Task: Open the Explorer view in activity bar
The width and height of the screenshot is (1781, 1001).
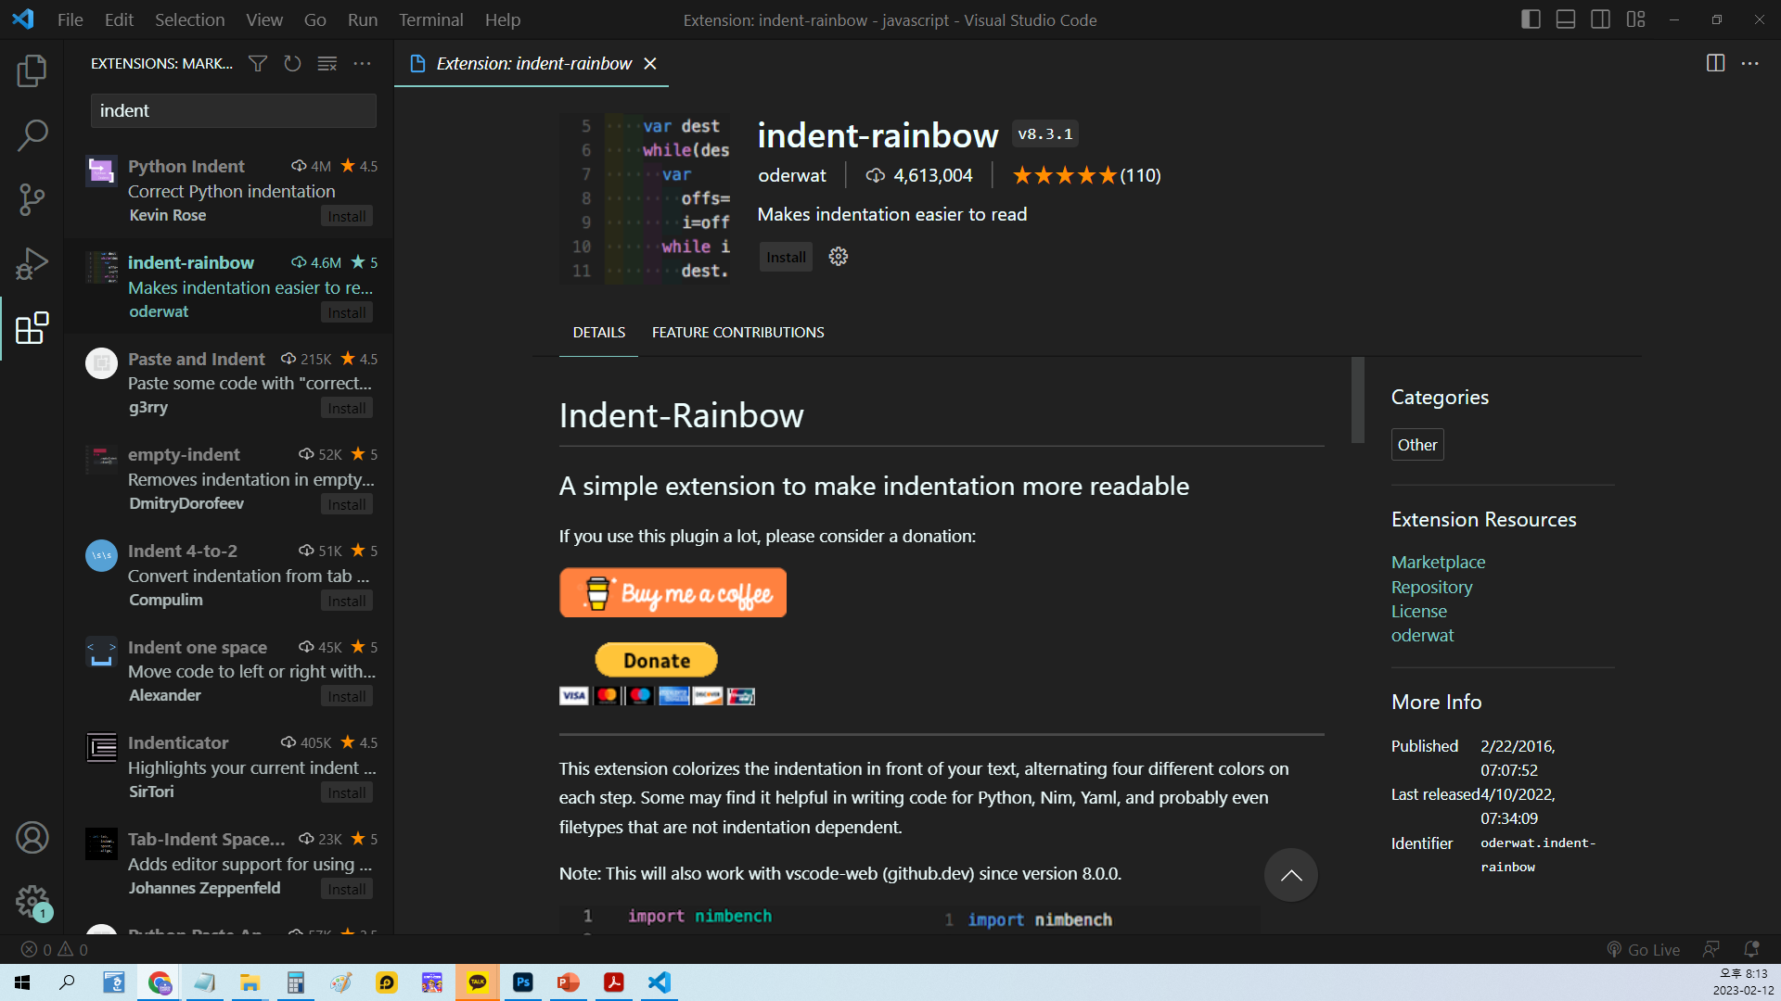Action: coord(32,71)
